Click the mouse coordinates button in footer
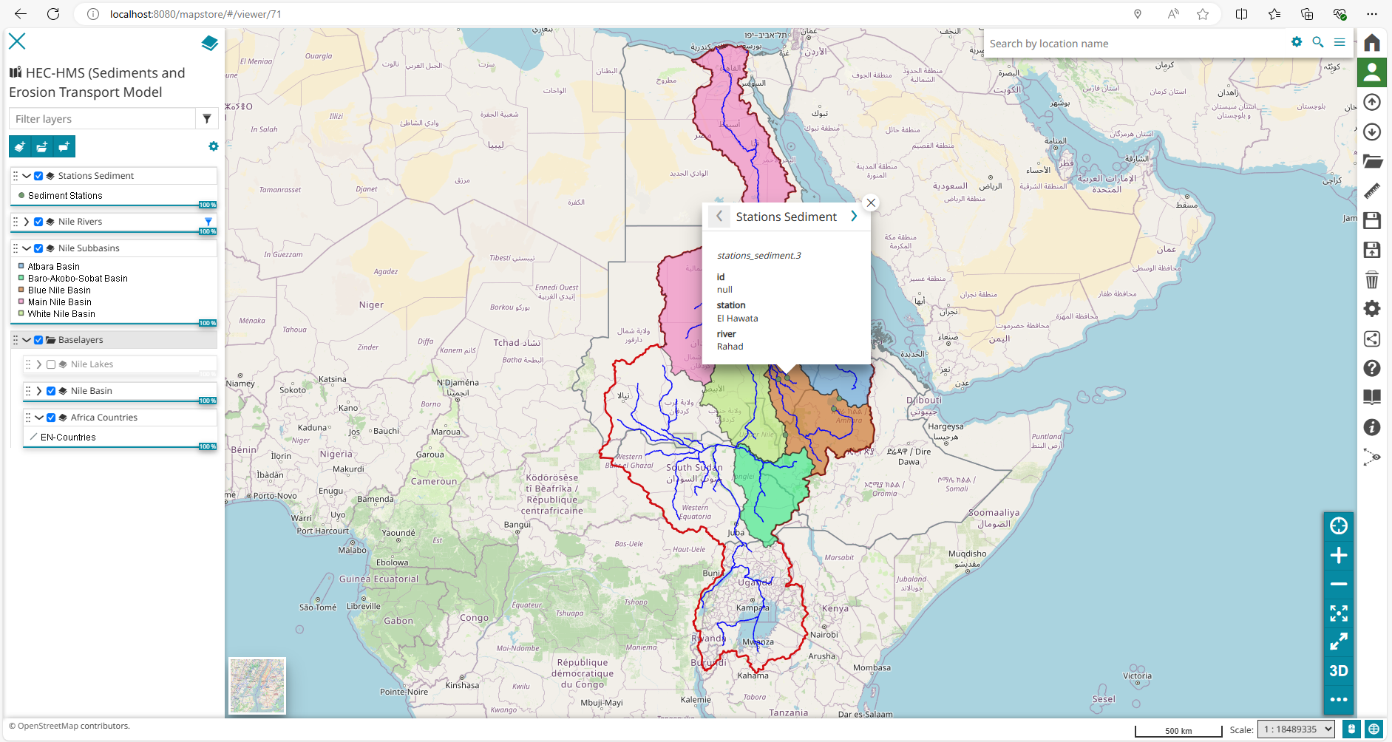The image size is (1392, 742). click(1351, 729)
